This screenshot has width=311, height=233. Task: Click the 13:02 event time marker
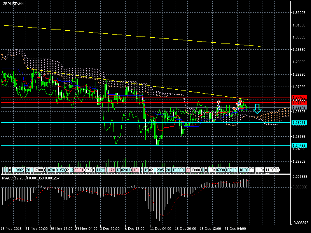(x=18, y=170)
